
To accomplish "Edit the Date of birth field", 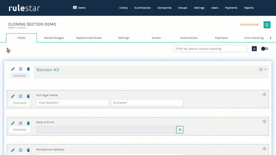I will click(13, 123).
